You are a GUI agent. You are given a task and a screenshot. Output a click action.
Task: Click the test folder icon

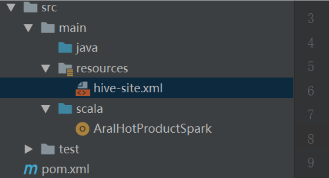click(47, 149)
